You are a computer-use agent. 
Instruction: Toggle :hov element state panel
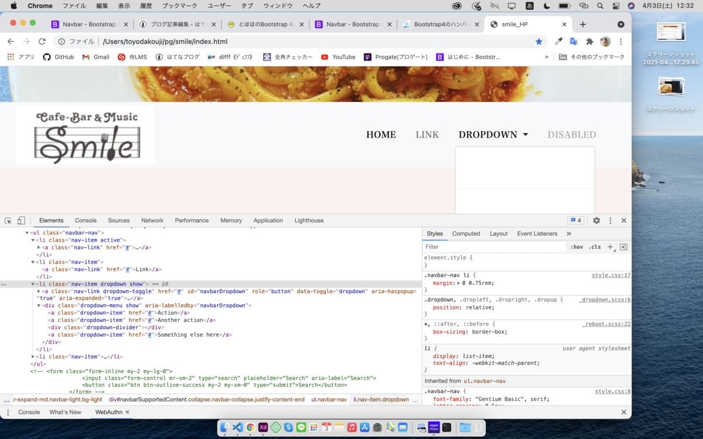pyautogui.click(x=576, y=247)
